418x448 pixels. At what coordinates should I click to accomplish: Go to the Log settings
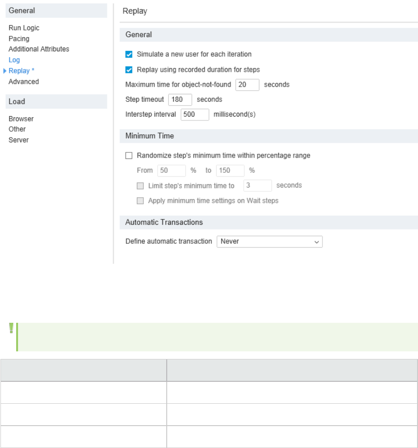pos(14,60)
